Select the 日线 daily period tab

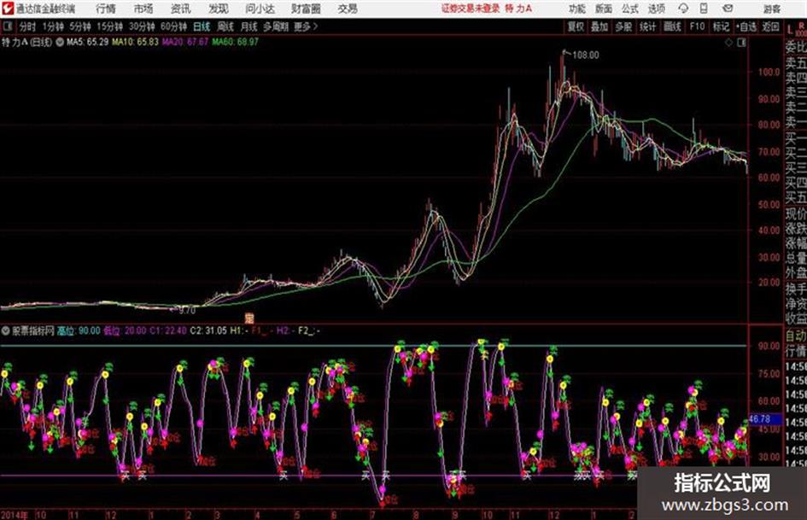click(x=202, y=26)
